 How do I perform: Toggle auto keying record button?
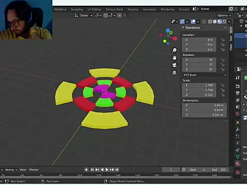point(86,170)
